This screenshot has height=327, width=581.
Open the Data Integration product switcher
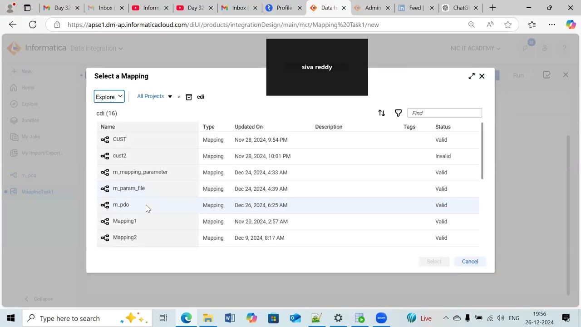click(x=96, y=48)
